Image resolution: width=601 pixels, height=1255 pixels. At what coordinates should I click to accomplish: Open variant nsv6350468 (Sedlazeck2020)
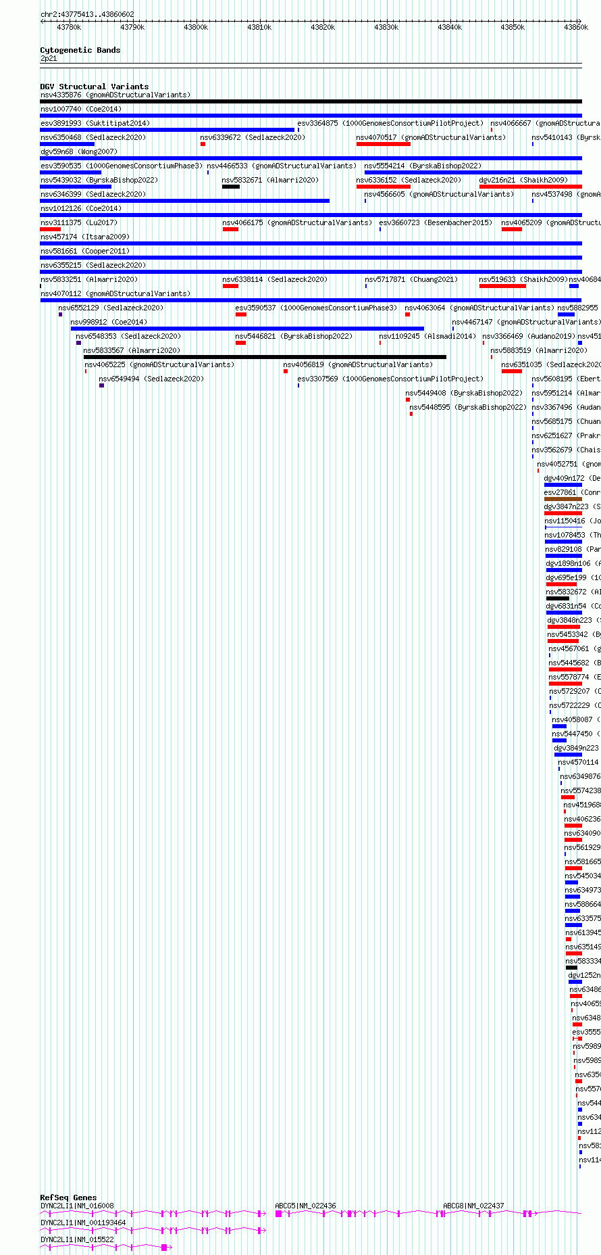93,137
